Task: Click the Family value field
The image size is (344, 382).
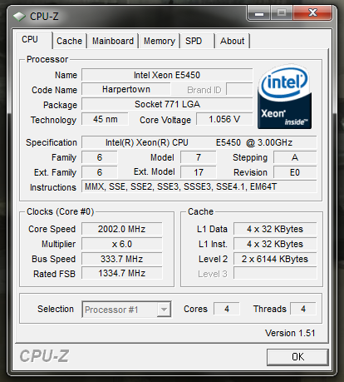Action: pos(100,157)
